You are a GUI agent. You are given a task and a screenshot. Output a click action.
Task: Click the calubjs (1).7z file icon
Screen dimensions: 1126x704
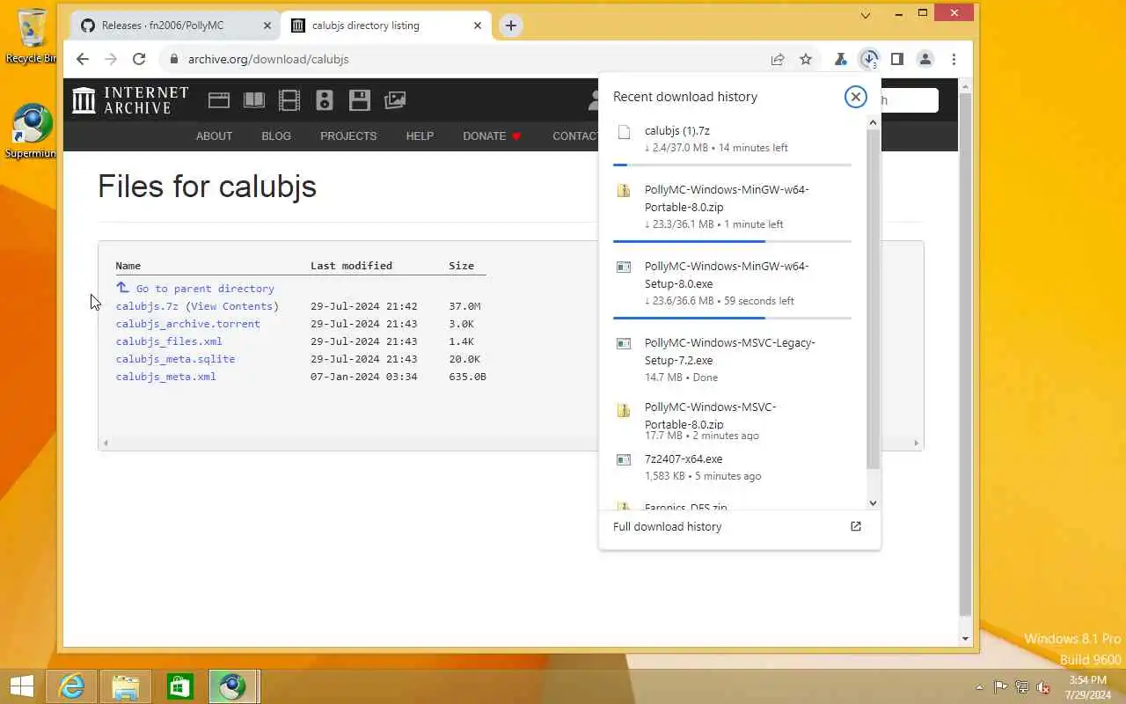624,132
